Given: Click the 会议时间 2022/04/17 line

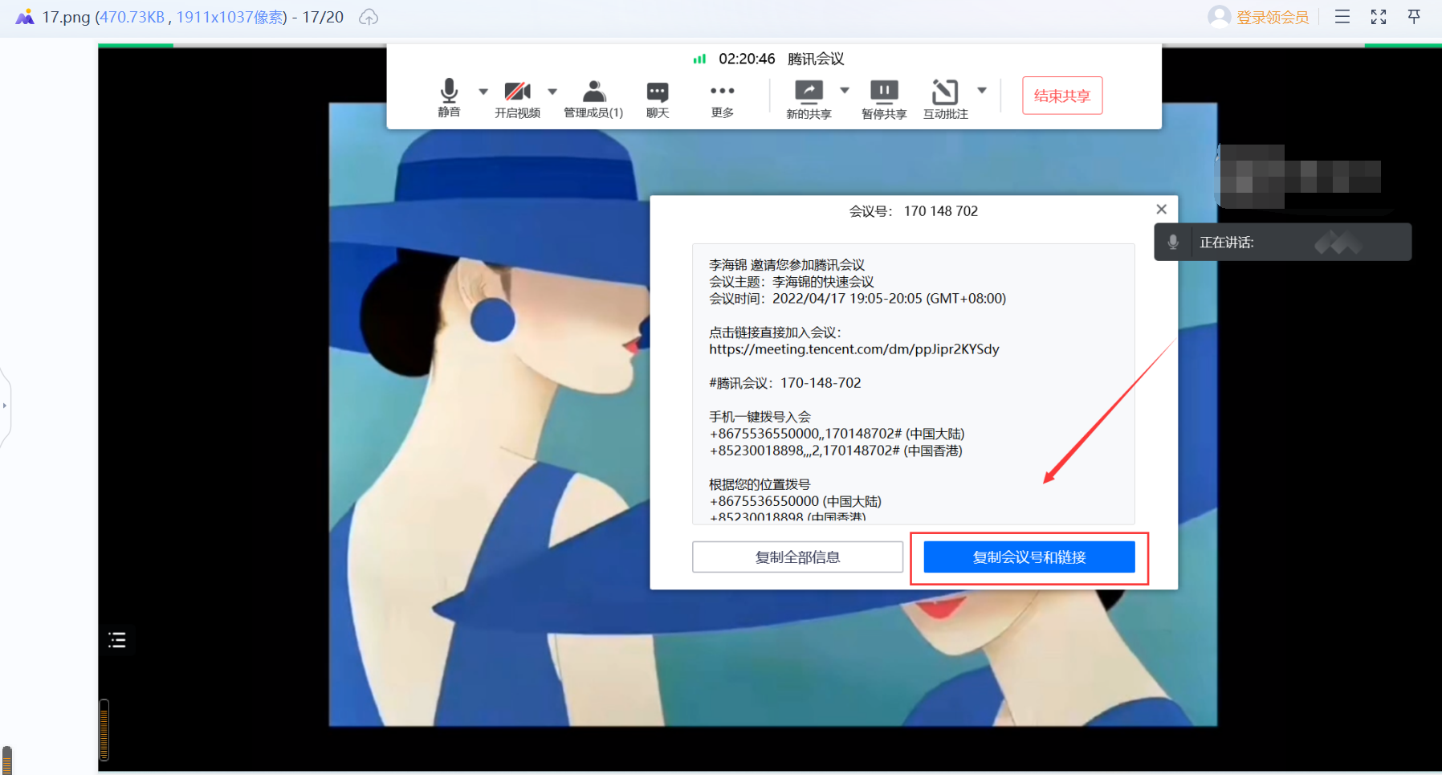Looking at the screenshot, I should (857, 299).
